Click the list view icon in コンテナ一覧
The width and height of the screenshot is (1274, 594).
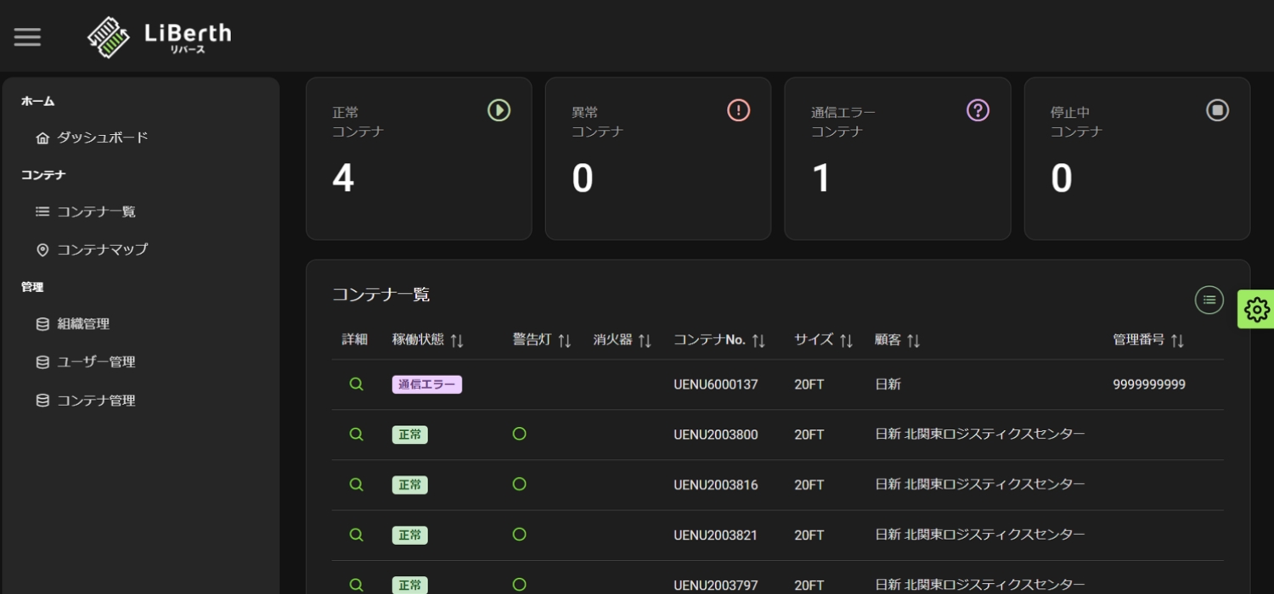(1209, 300)
